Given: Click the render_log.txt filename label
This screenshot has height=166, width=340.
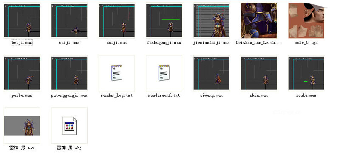Looking at the screenshot, I should (116, 96).
